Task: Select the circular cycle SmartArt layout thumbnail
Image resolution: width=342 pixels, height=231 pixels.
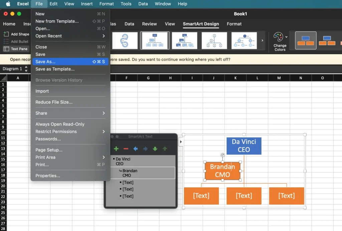Action: (125, 40)
